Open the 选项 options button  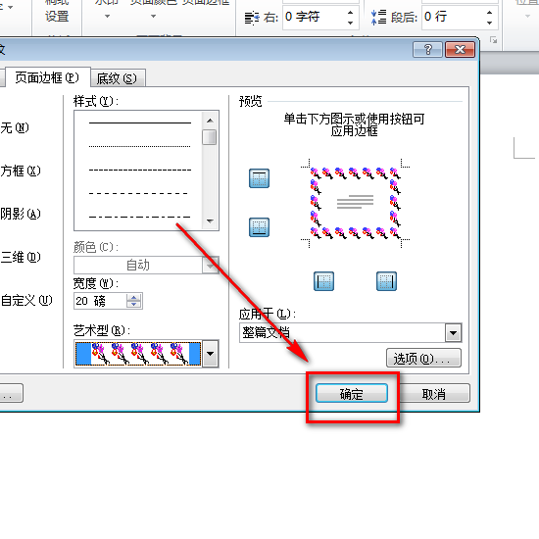tap(423, 358)
